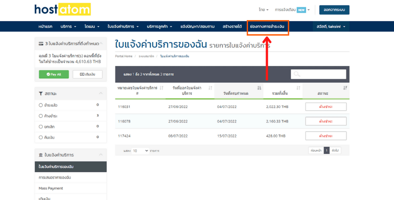
Task: Select the คืนเงิน refunded radio filter
Action: (41, 137)
